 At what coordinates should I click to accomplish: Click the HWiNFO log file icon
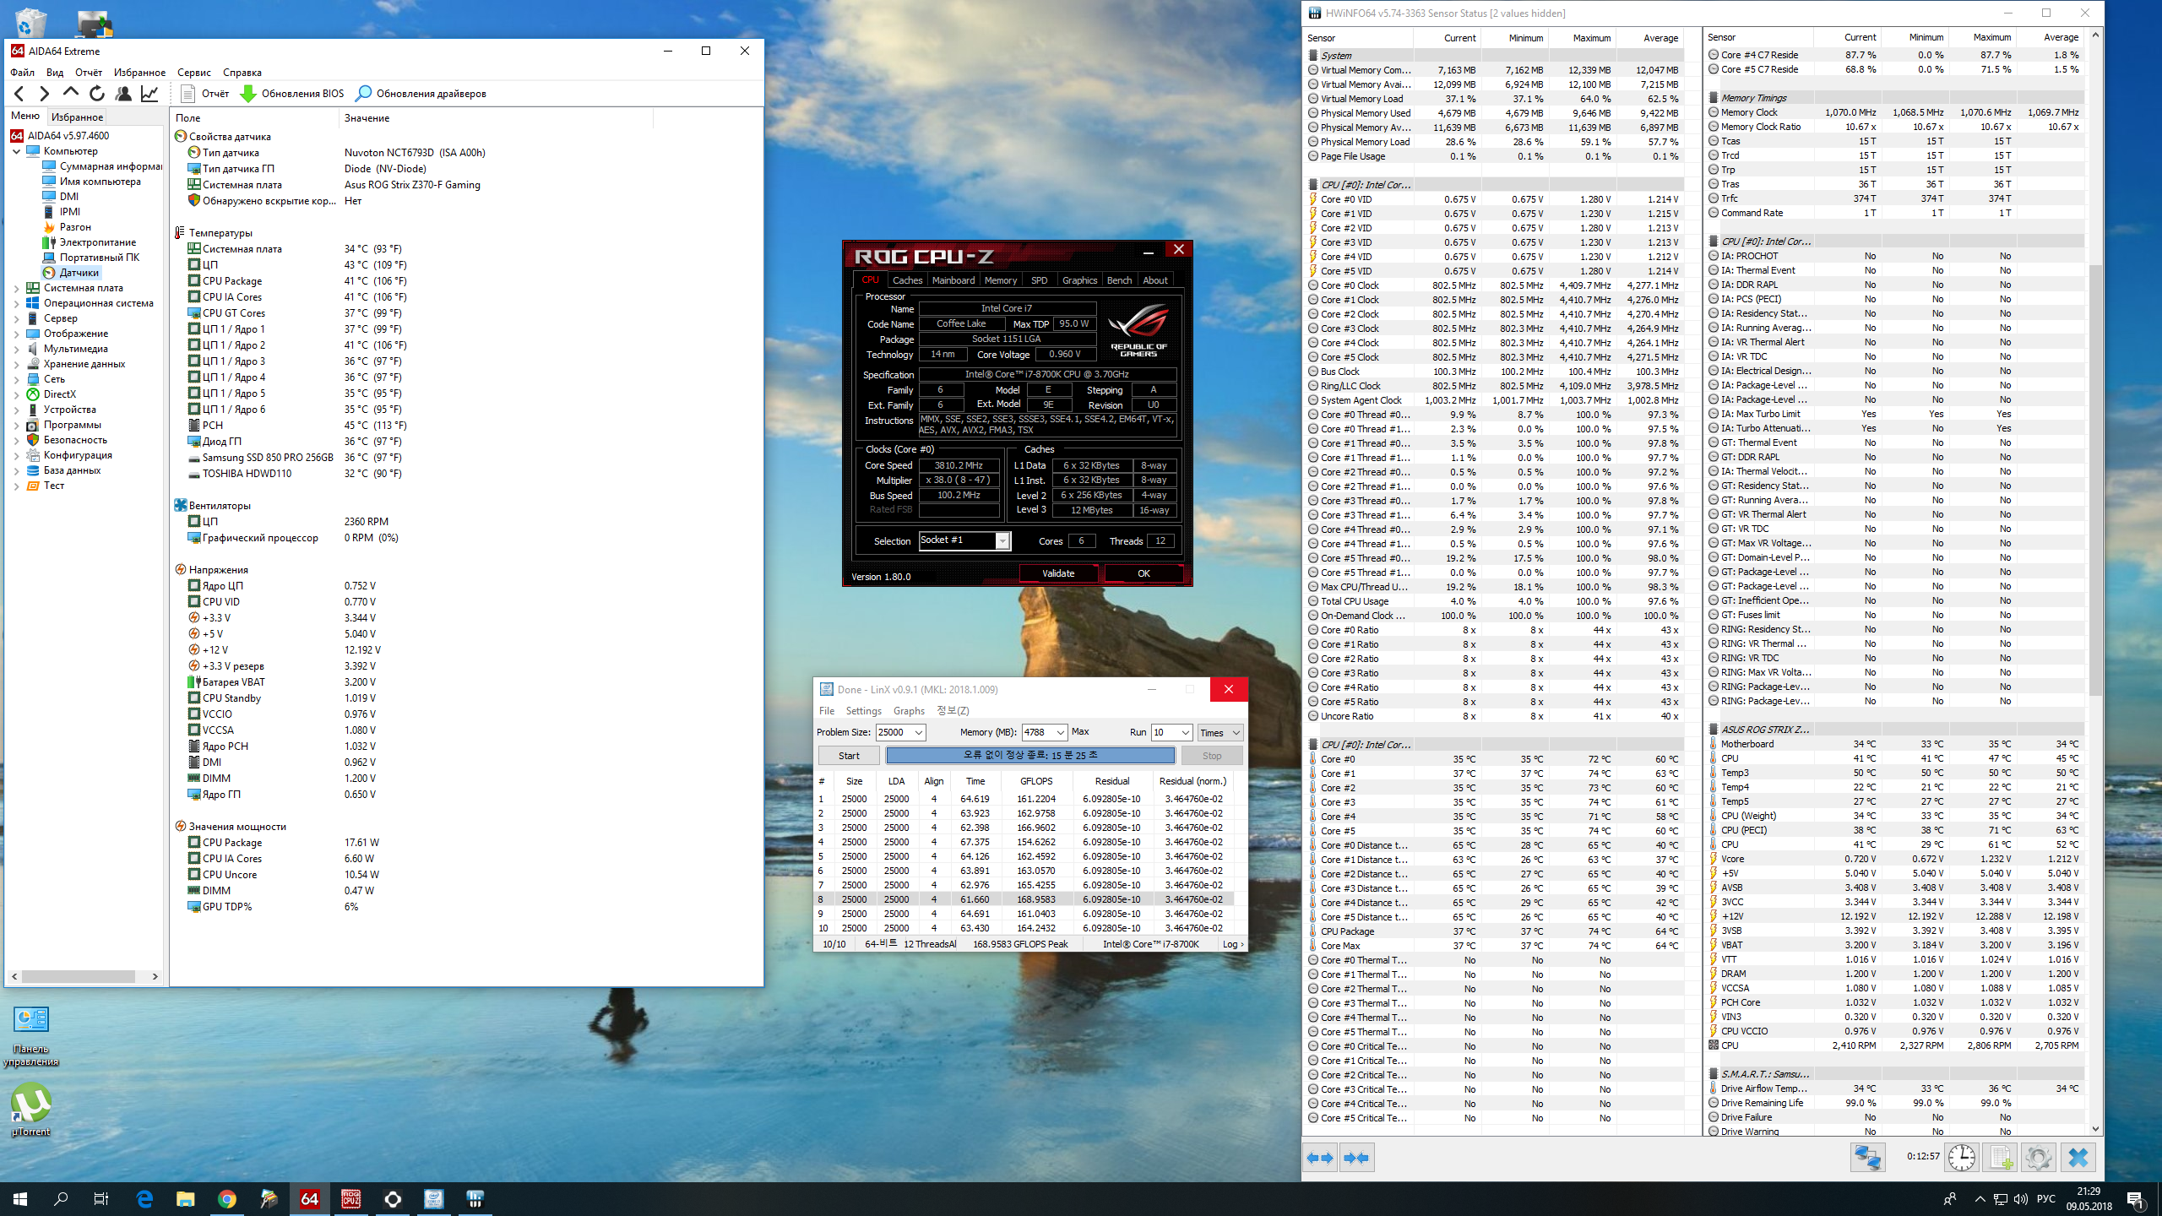[x=2000, y=1157]
